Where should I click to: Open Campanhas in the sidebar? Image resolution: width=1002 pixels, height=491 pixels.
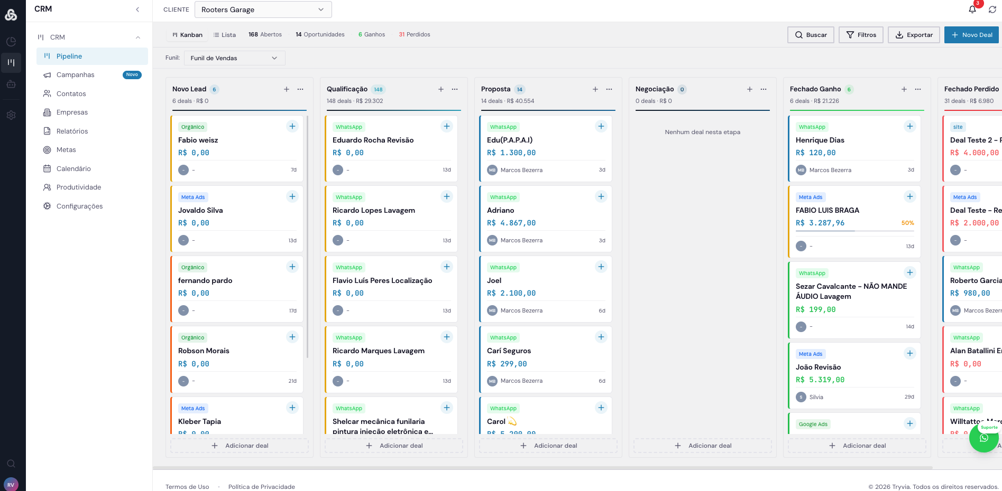[76, 75]
